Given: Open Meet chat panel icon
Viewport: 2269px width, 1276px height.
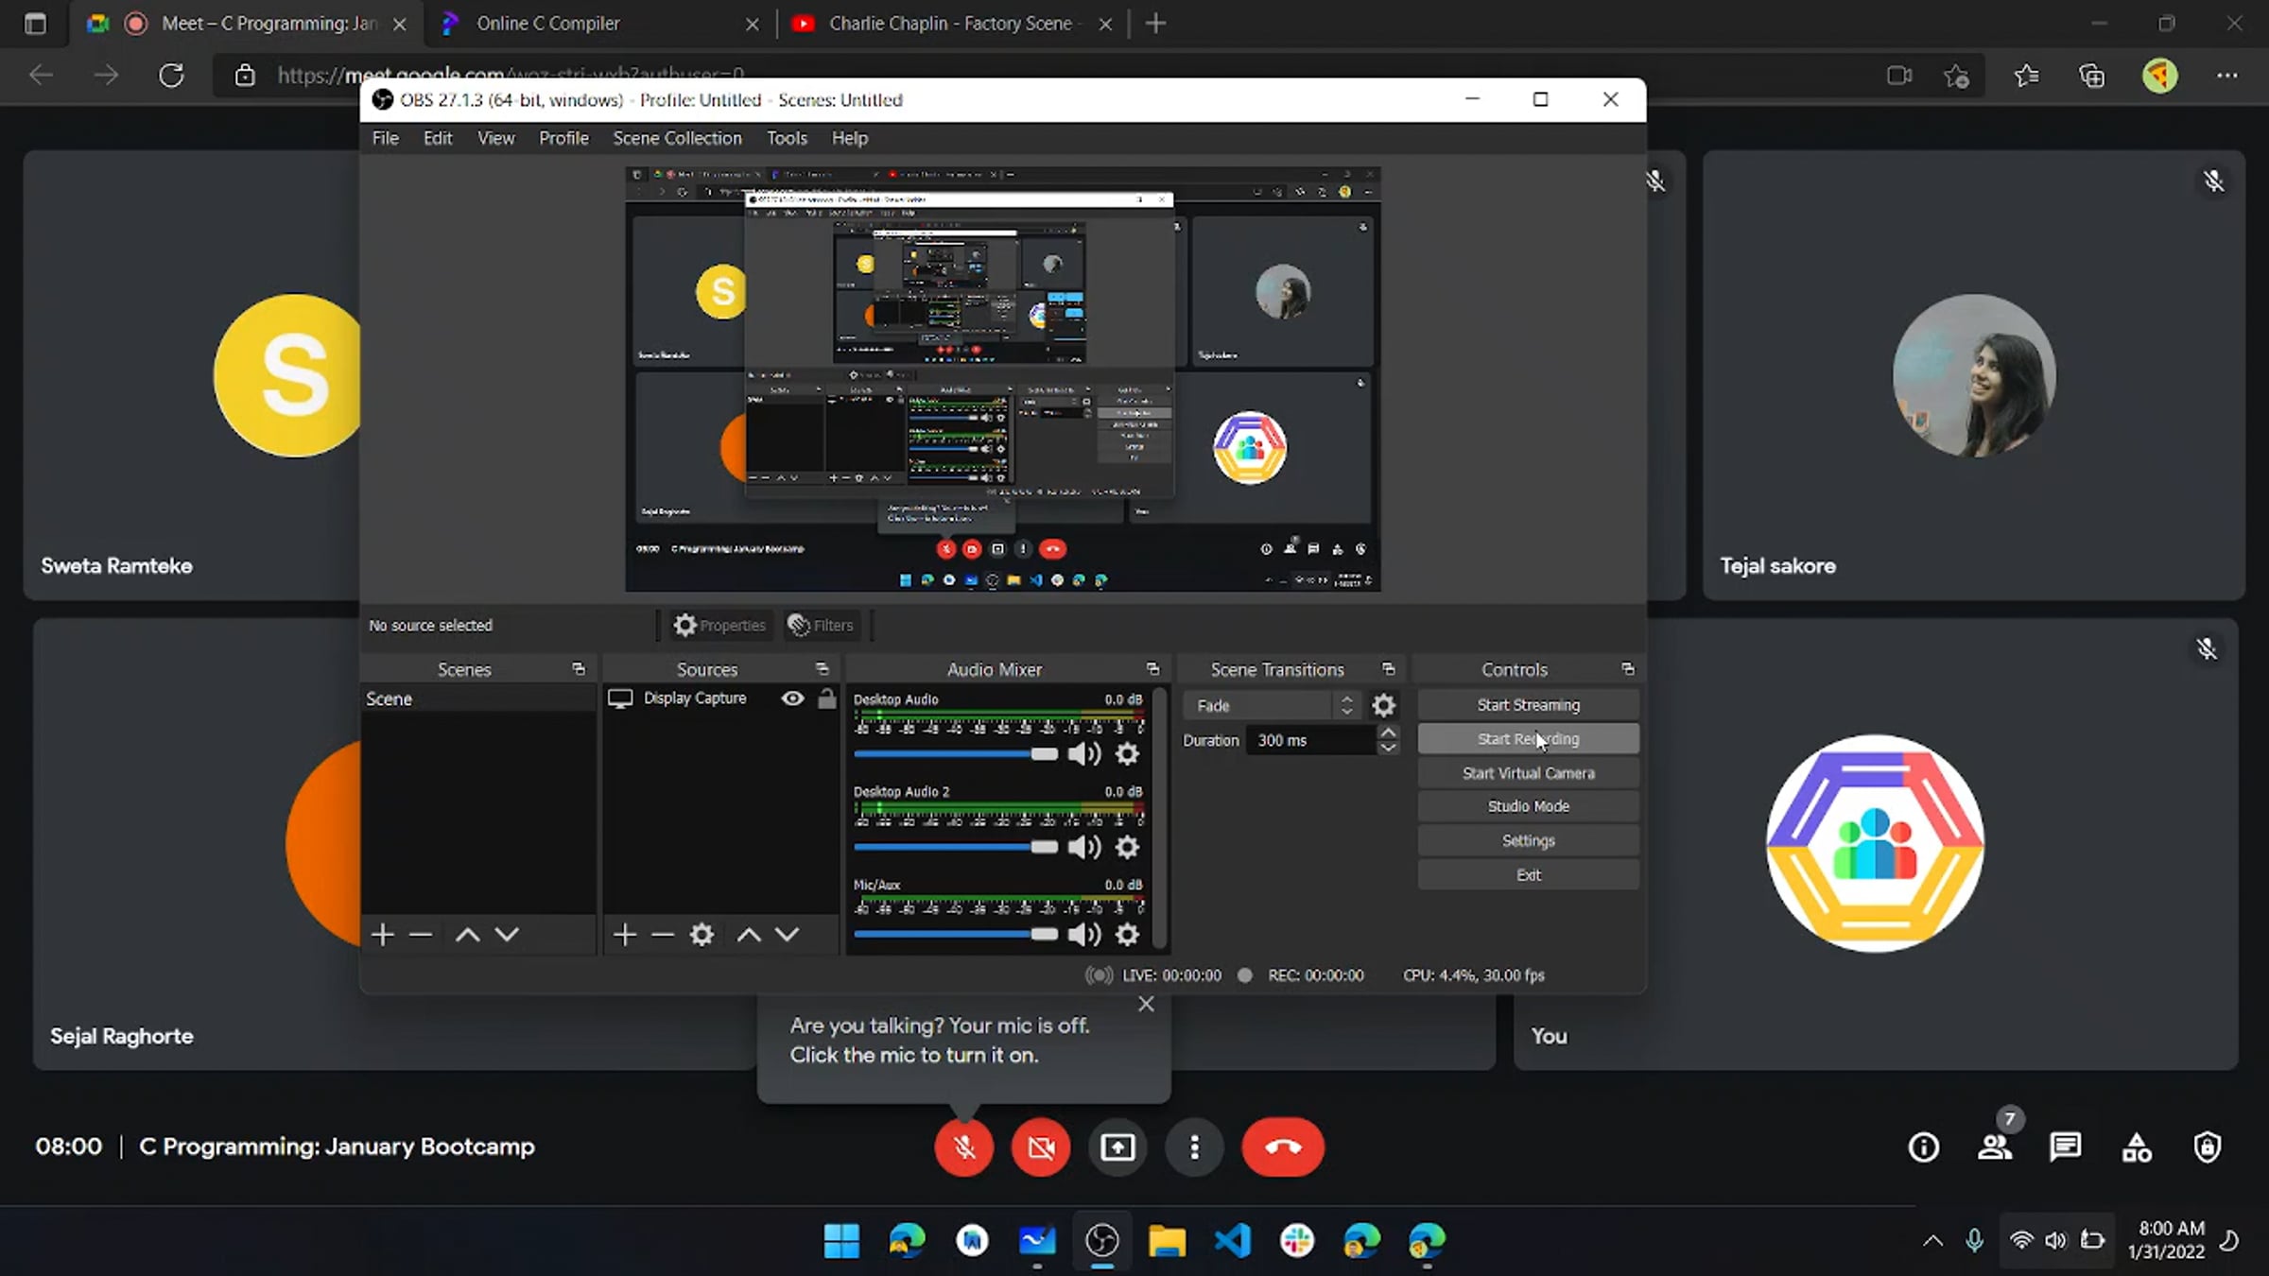Looking at the screenshot, I should [2065, 1147].
